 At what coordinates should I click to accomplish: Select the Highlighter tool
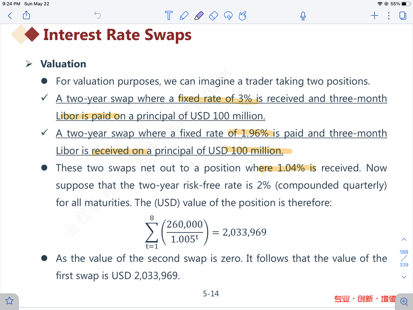click(x=199, y=16)
